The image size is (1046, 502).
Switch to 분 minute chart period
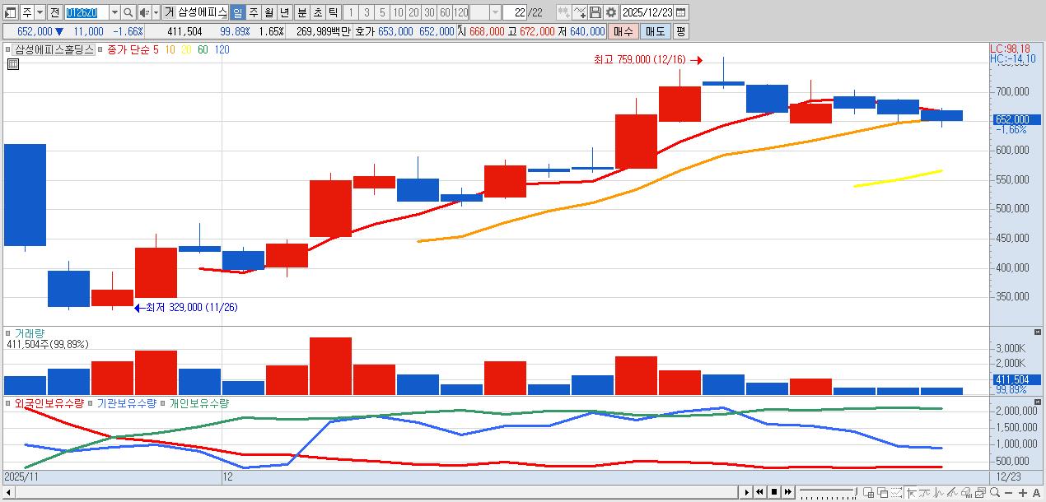[301, 12]
